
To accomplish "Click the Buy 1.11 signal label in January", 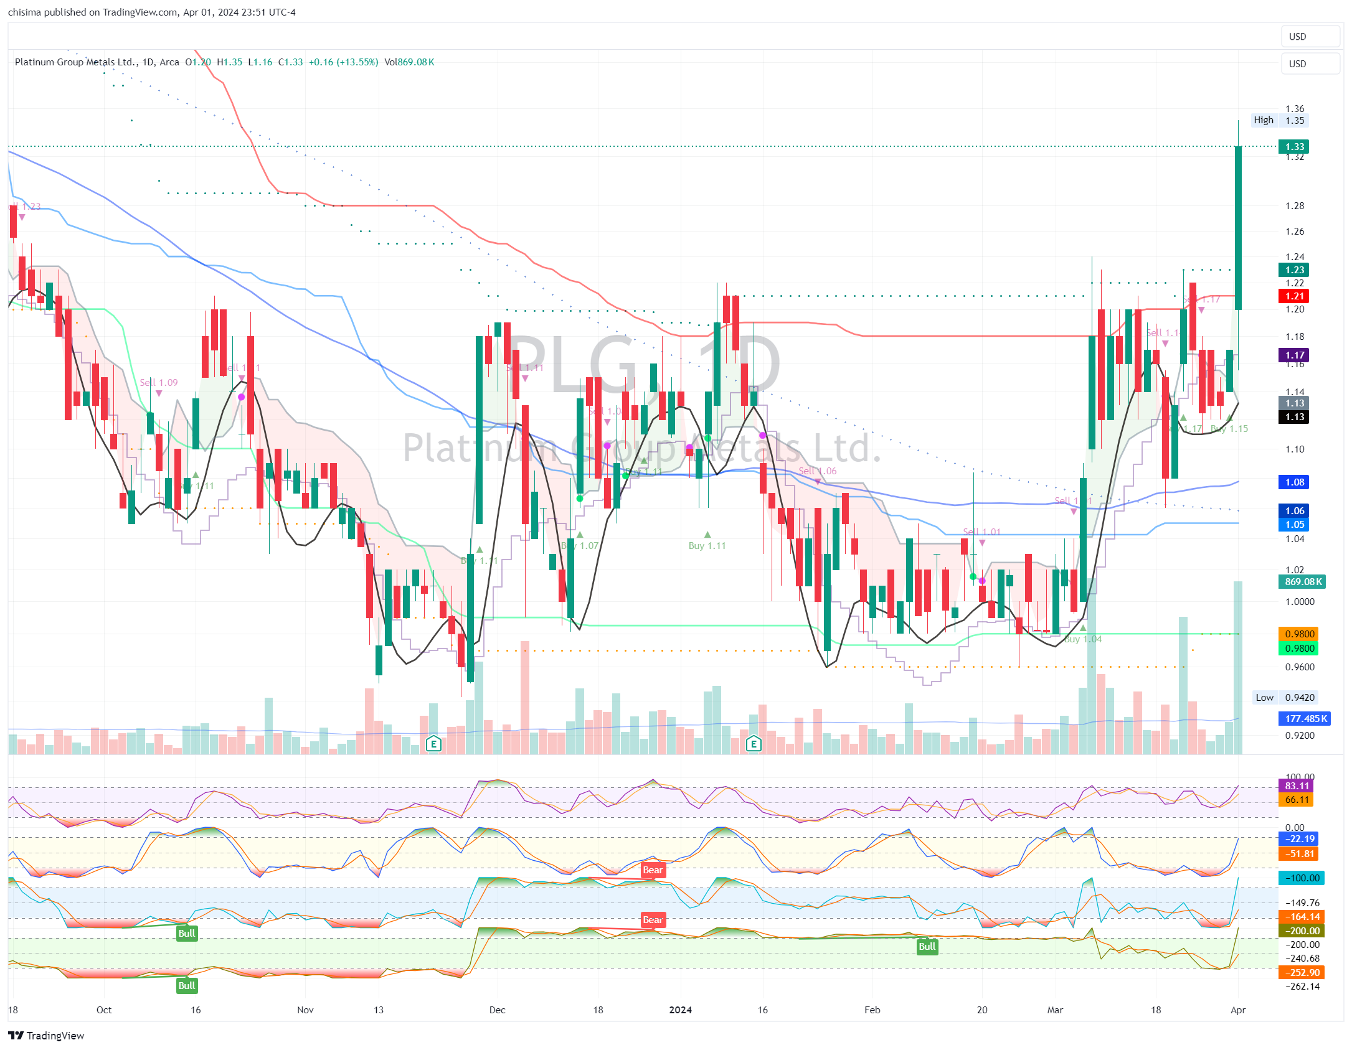I will (x=707, y=546).
